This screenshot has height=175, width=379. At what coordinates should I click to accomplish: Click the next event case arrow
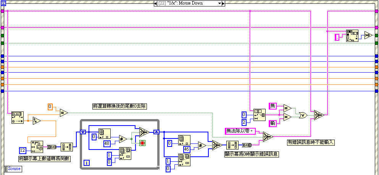pos(224,3)
